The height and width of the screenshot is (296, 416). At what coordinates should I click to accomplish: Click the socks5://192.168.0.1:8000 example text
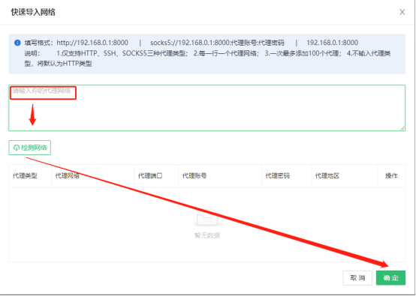tap(217, 43)
